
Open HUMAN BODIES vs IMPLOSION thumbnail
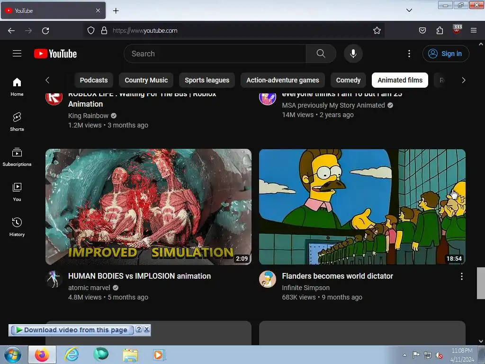[148, 207]
